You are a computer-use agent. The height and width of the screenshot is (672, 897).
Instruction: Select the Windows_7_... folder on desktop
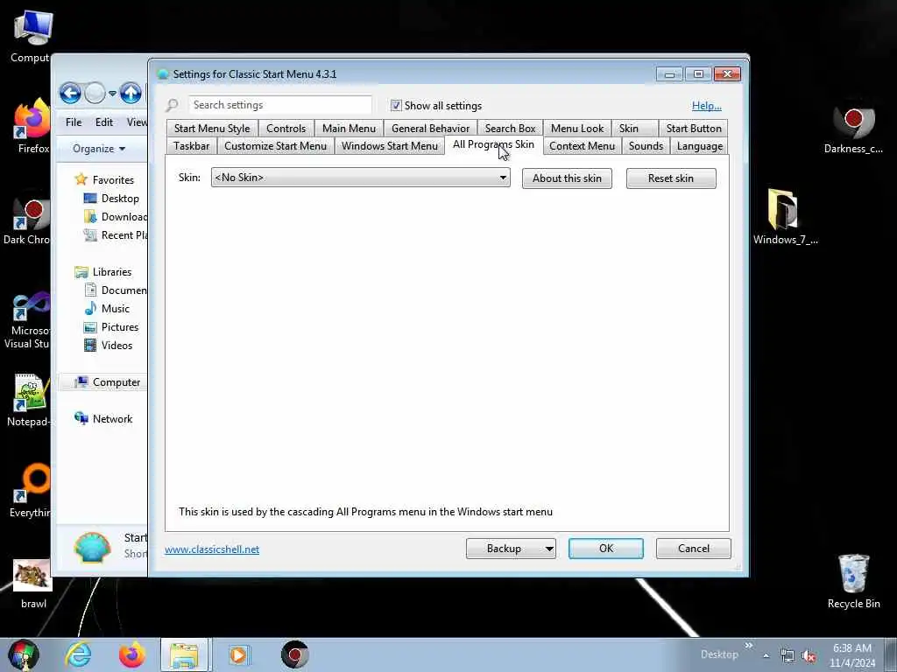[785, 217]
